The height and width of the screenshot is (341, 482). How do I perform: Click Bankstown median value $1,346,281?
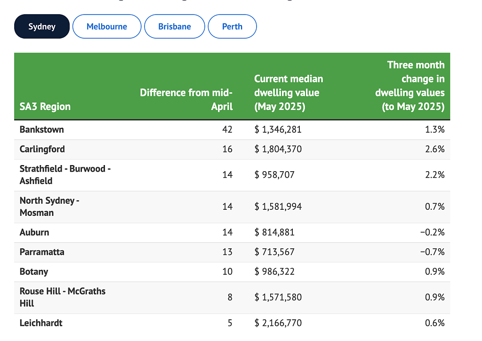point(278,130)
